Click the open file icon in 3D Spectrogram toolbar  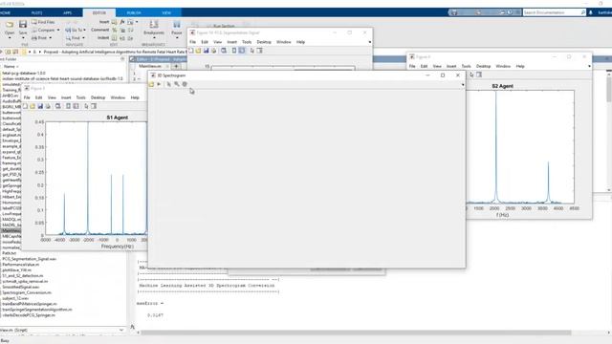(x=151, y=84)
